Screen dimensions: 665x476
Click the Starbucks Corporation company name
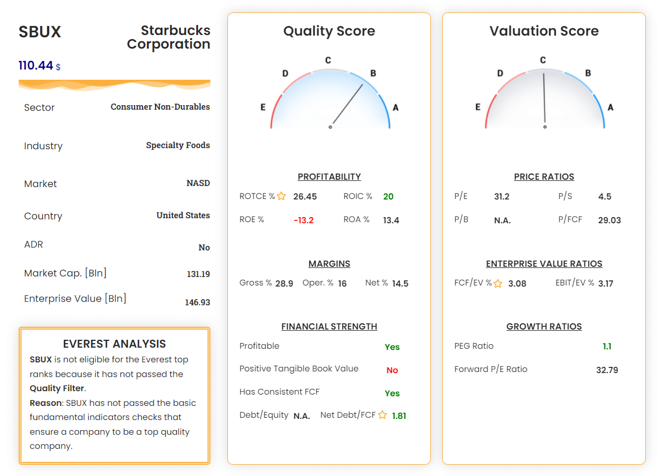pos(169,37)
